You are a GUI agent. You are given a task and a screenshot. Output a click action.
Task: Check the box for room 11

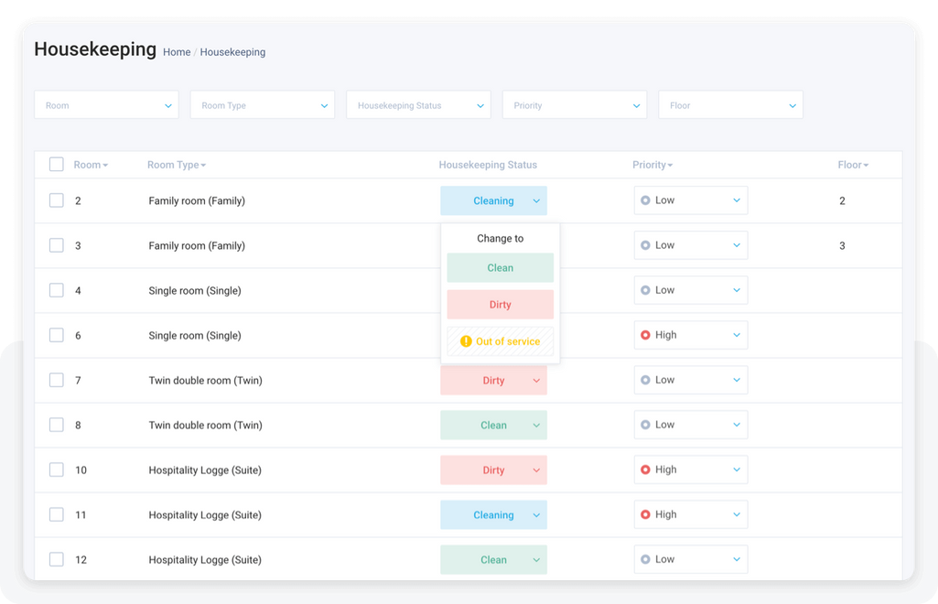56,514
